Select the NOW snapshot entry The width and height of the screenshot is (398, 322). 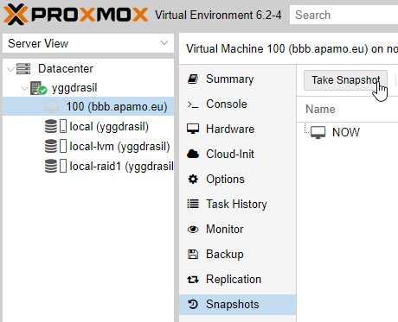346,132
